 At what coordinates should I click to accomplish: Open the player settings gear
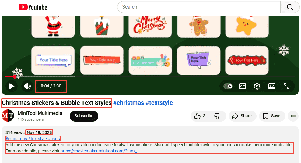[x=257, y=86]
